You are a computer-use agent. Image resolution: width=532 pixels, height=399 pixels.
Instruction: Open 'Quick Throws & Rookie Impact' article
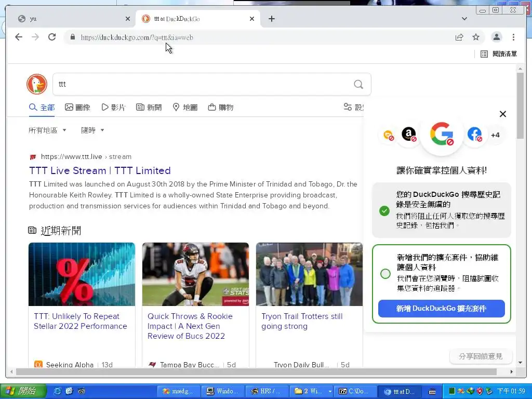(190, 326)
